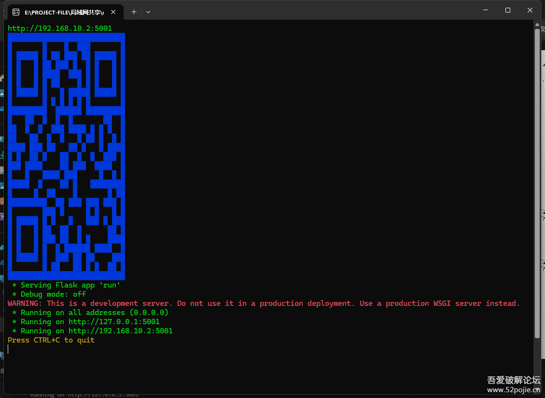The image size is (545, 398).
Task: Click the green URL above the QR code
Action: point(60,28)
